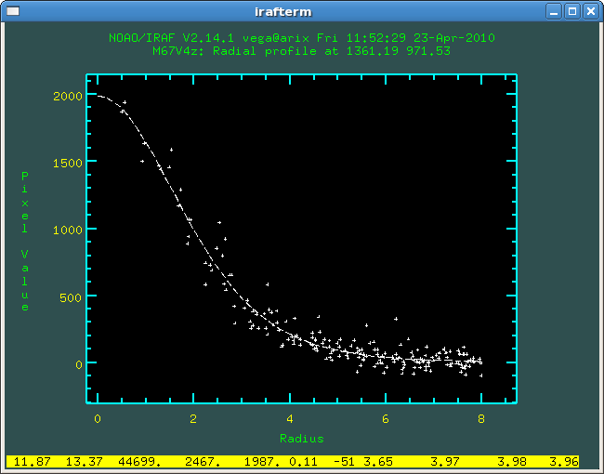Click the 1000 y-axis tick label
Screen dimensions: 604x474
[68, 230]
